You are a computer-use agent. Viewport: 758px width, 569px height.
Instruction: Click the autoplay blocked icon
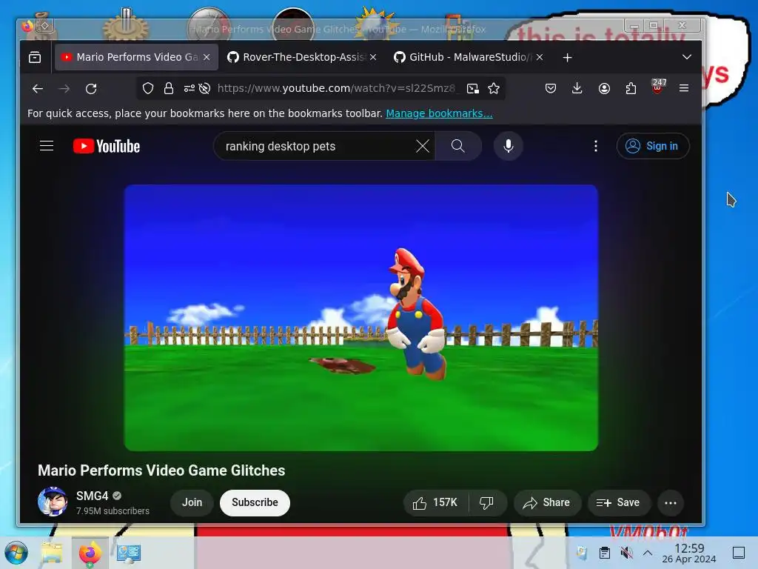pos(204,89)
